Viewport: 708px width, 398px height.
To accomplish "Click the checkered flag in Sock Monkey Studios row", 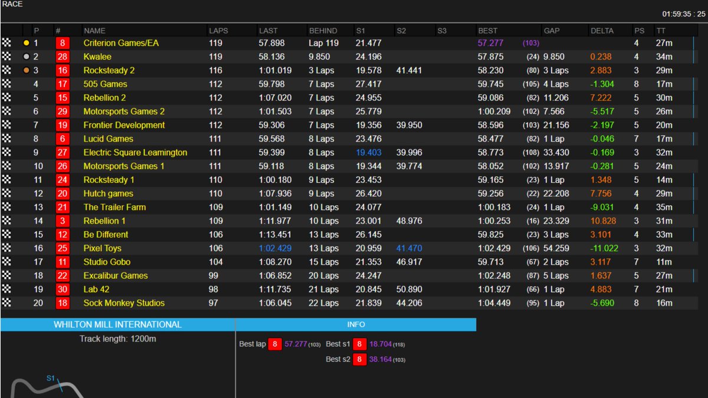I will coord(7,303).
